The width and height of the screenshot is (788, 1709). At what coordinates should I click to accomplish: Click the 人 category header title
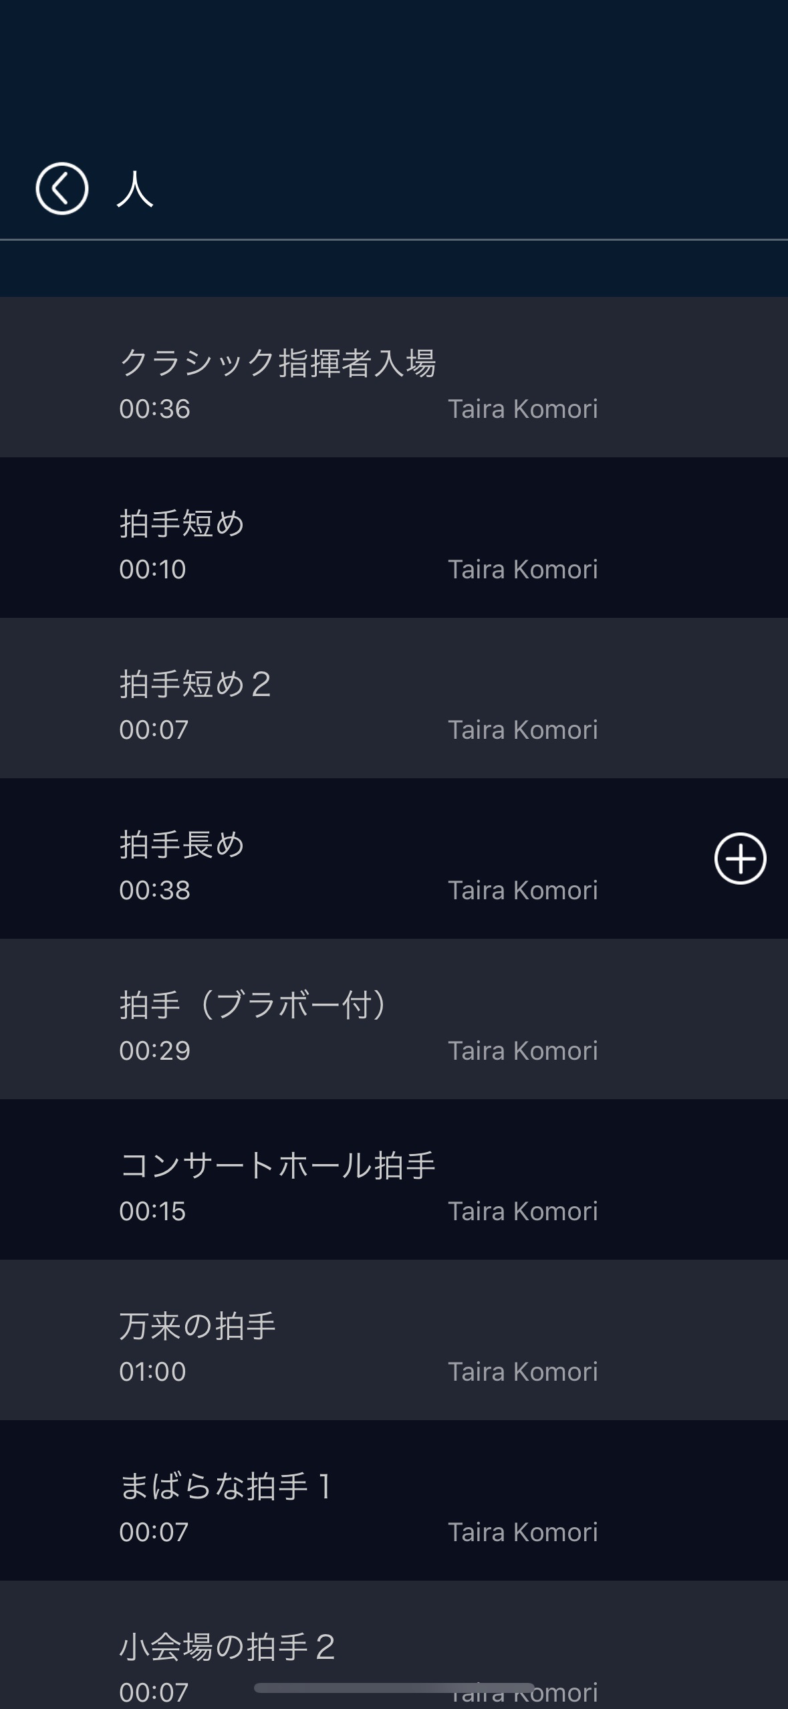(x=135, y=189)
